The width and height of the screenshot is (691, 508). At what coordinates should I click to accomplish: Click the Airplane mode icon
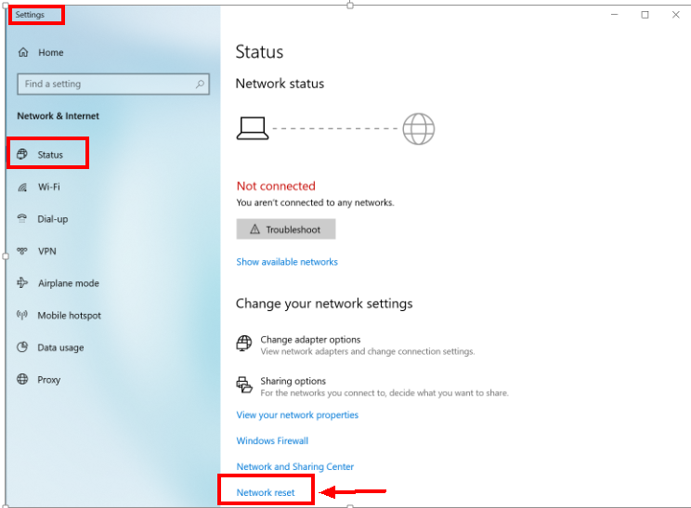[23, 283]
